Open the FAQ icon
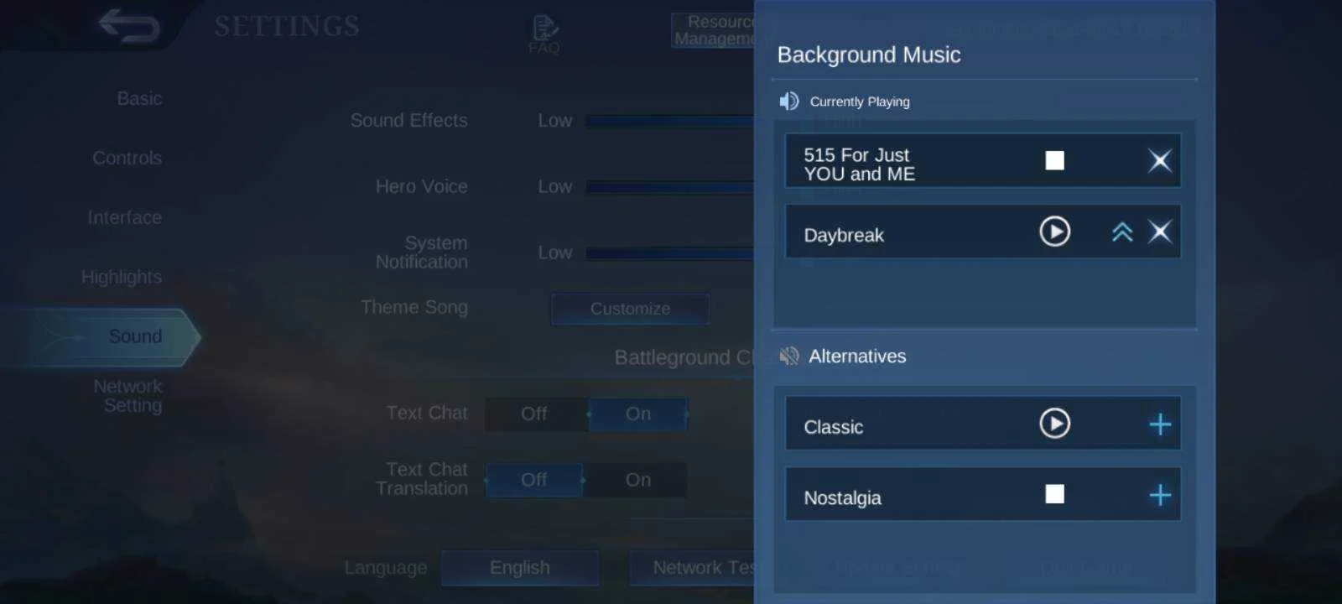The height and width of the screenshot is (604, 1342). (544, 34)
